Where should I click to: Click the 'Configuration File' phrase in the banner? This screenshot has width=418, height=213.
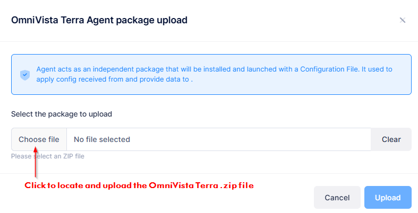point(330,69)
